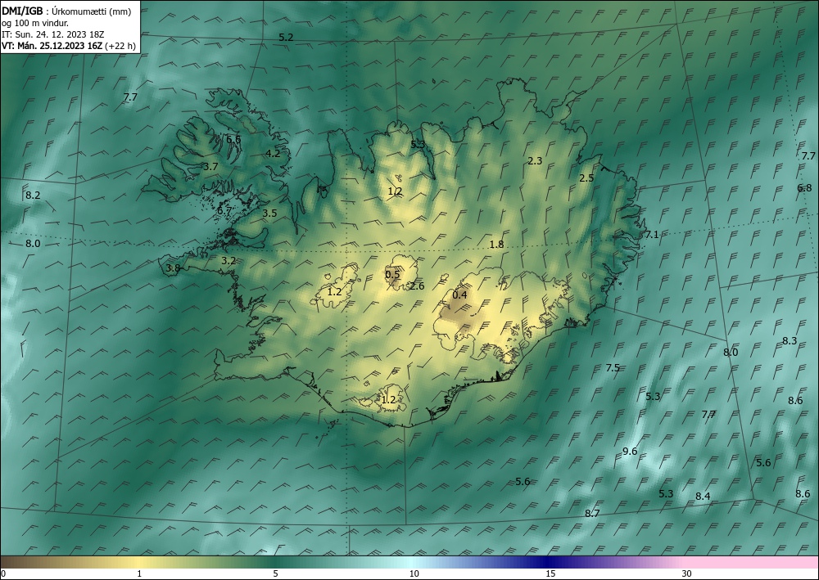Click the 0 tick on the color scale
Screen dimensions: 819x580
pos(3,574)
